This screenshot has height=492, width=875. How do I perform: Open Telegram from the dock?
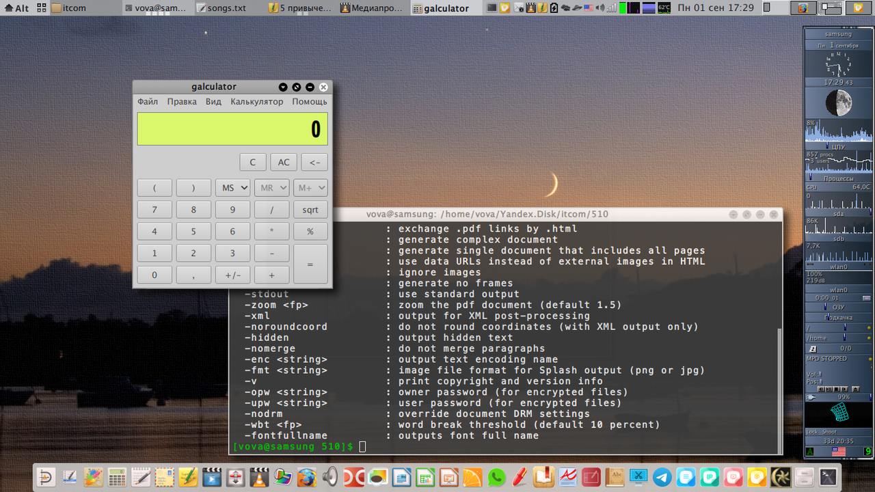tap(662, 476)
